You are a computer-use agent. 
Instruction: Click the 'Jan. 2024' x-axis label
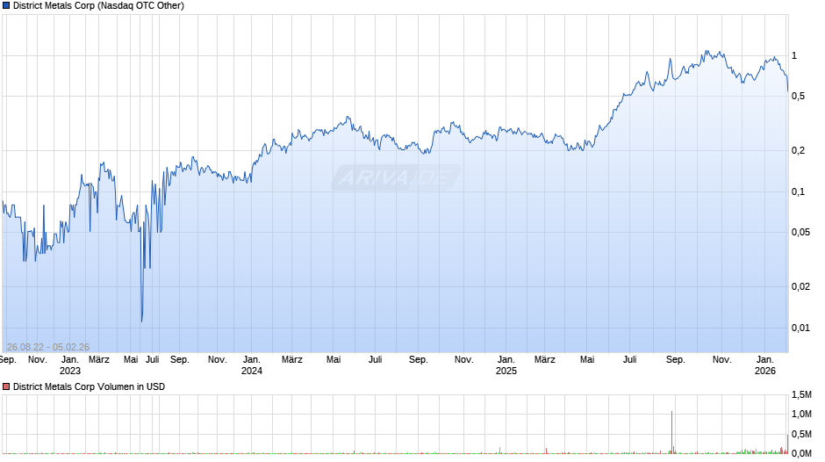click(252, 365)
